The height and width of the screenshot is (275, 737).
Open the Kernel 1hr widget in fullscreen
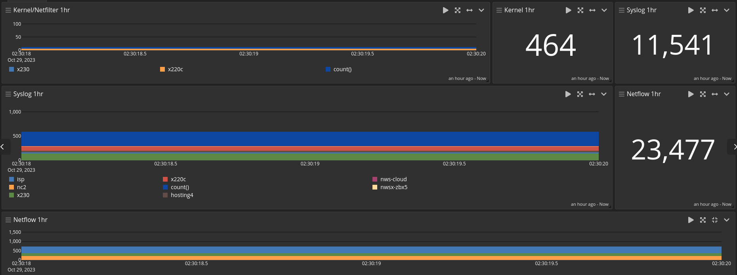(x=580, y=10)
